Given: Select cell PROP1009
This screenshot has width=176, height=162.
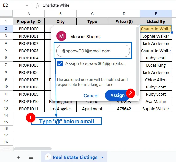Looking at the screenshot, I should click(x=29, y=94).
